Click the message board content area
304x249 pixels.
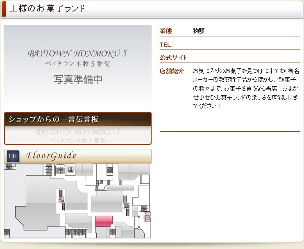point(78,135)
